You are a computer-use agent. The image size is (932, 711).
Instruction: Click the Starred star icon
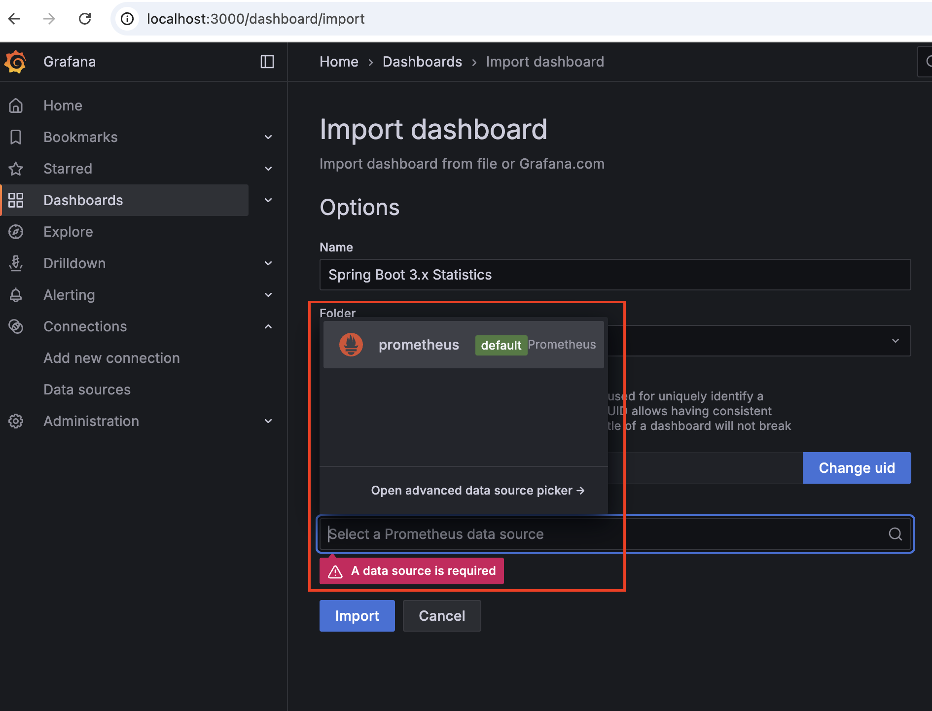coord(16,169)
